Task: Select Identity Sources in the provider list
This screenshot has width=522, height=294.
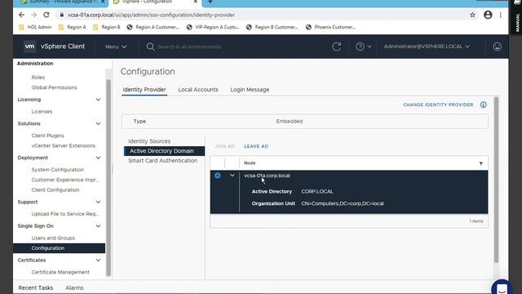Action: coord(149,141)
